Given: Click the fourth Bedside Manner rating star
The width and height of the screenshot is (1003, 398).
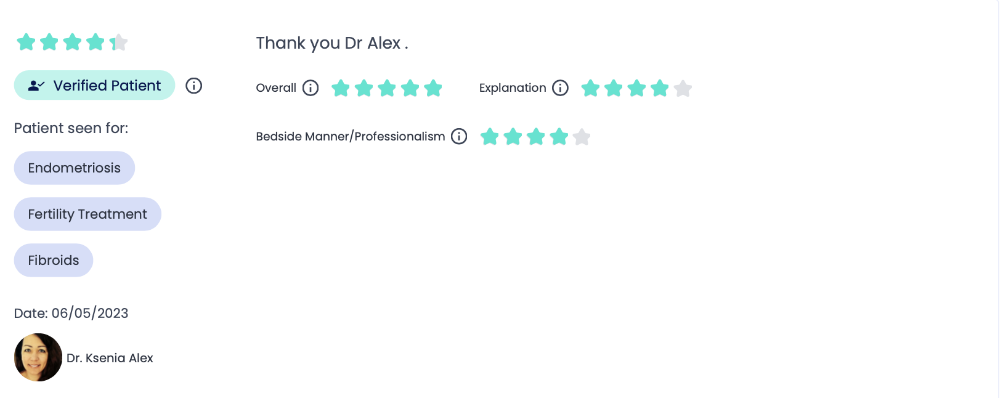Looking at the screenshot, I should [x=559, y=136].
